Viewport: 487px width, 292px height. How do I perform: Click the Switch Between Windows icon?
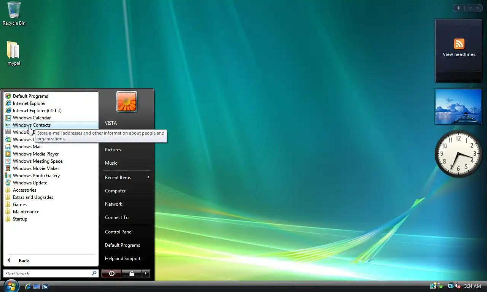click(45, 286)
